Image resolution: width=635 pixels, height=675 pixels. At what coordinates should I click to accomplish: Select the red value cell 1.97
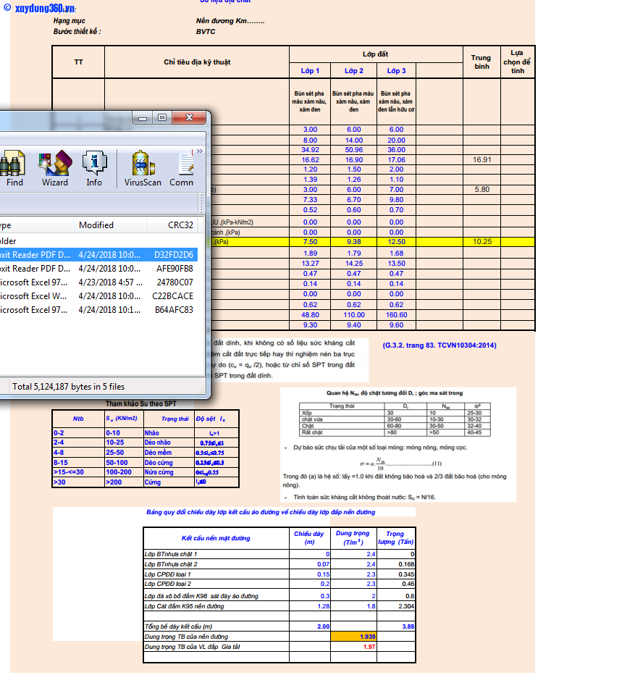tap(353, 647)
